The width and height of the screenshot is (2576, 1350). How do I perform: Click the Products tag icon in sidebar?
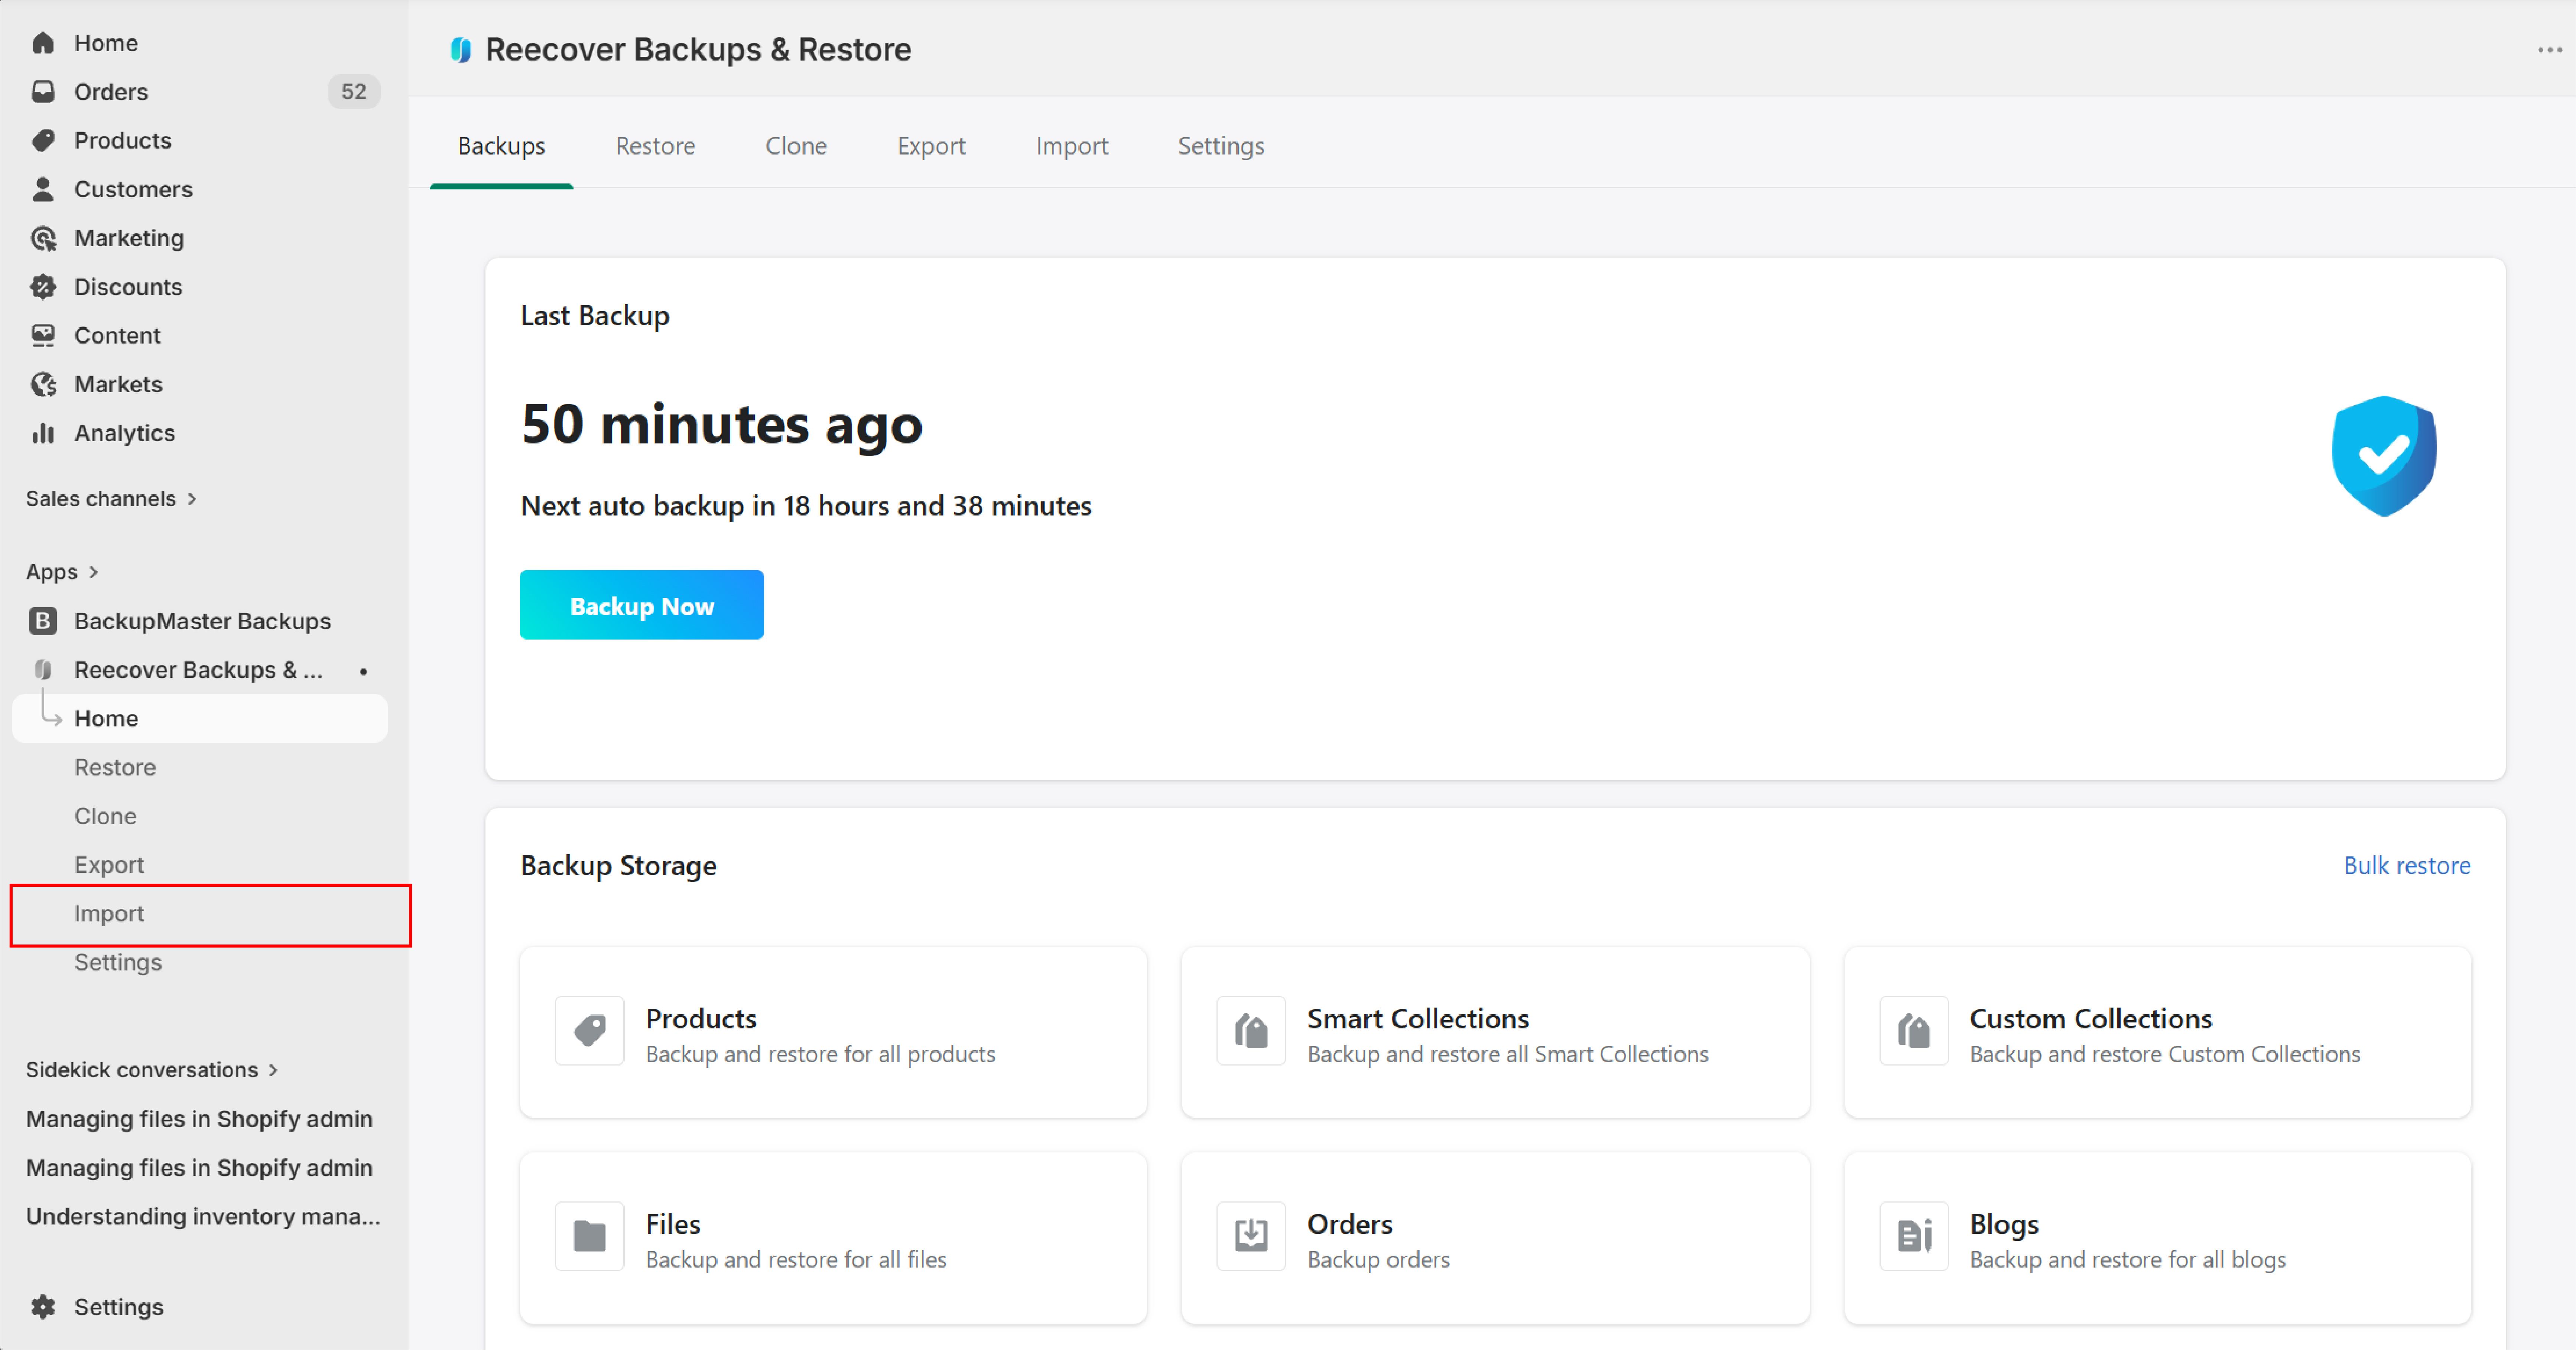point(43,141)
